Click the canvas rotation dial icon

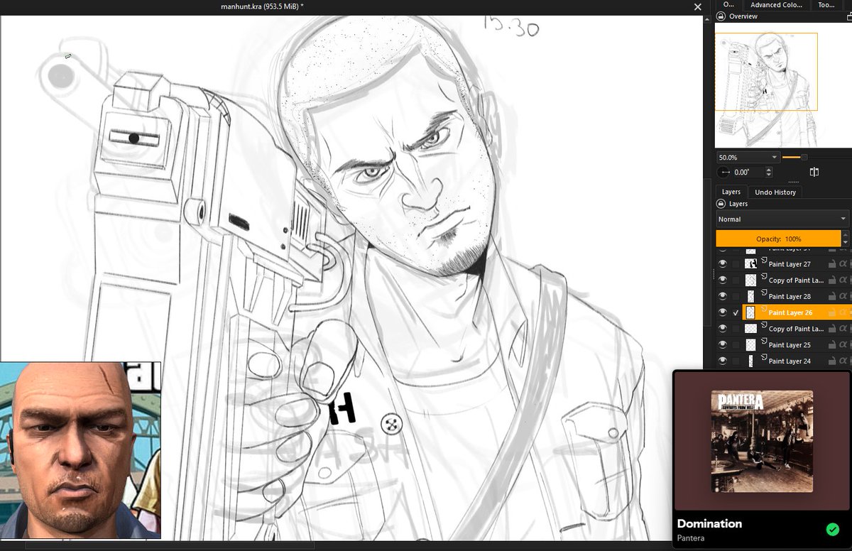[x=724, y=172]
